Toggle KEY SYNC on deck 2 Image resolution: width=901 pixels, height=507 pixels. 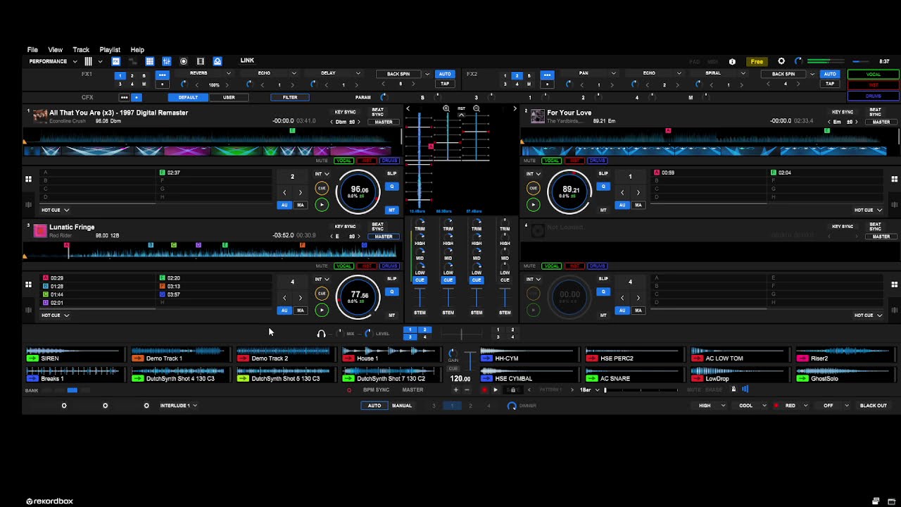tap(843, 112)
